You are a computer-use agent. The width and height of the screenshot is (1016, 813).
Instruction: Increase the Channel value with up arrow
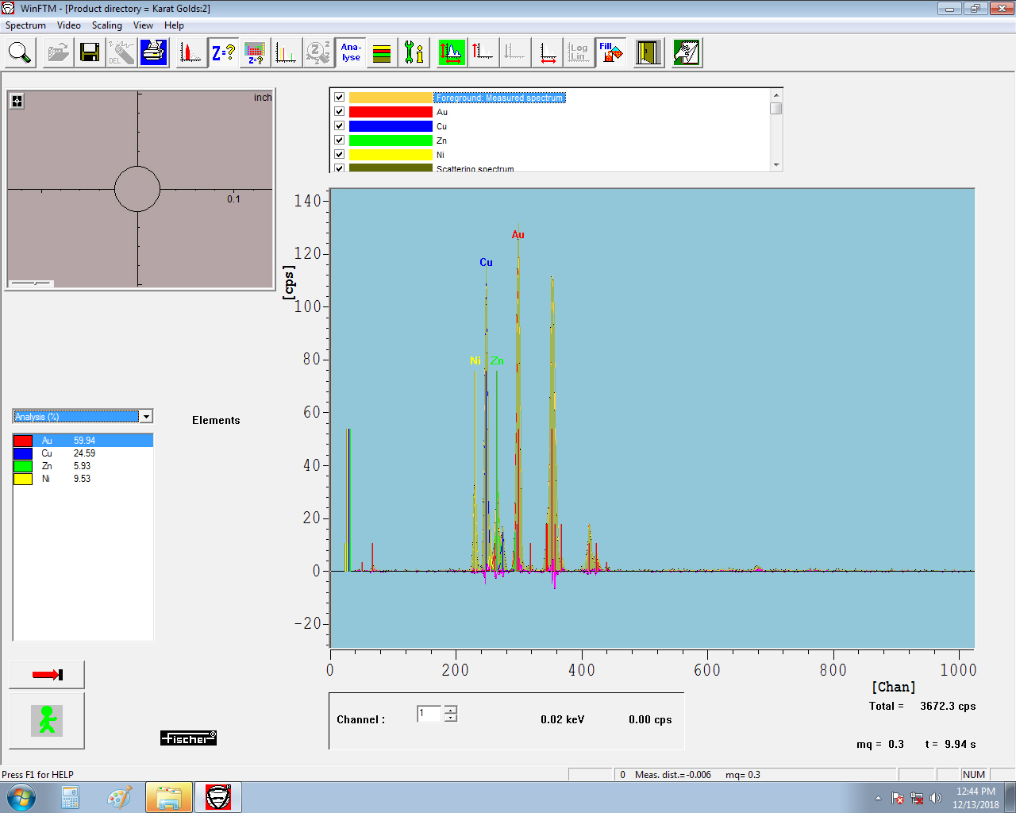click(451, 710)
